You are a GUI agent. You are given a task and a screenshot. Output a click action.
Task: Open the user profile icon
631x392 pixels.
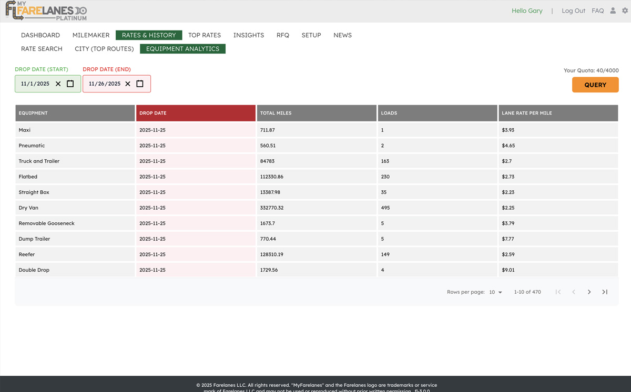point(613,11)
